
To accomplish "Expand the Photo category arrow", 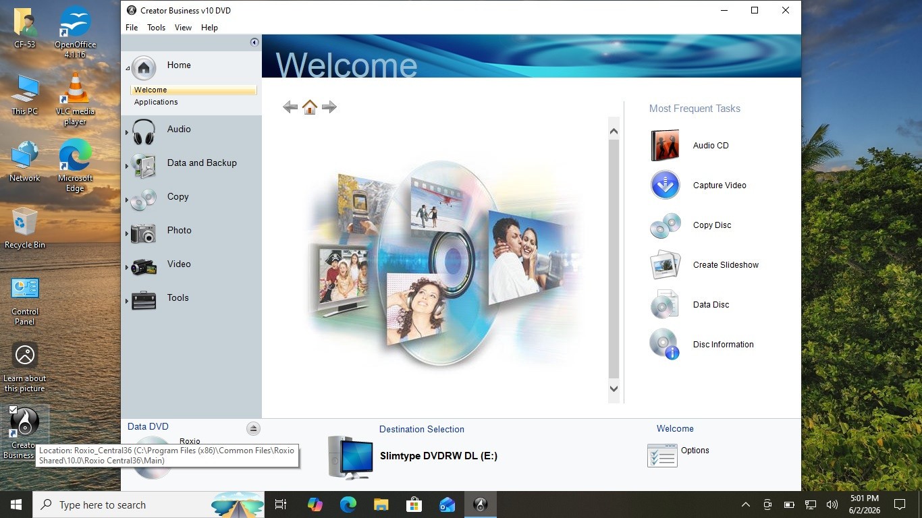I will [127, 233].
